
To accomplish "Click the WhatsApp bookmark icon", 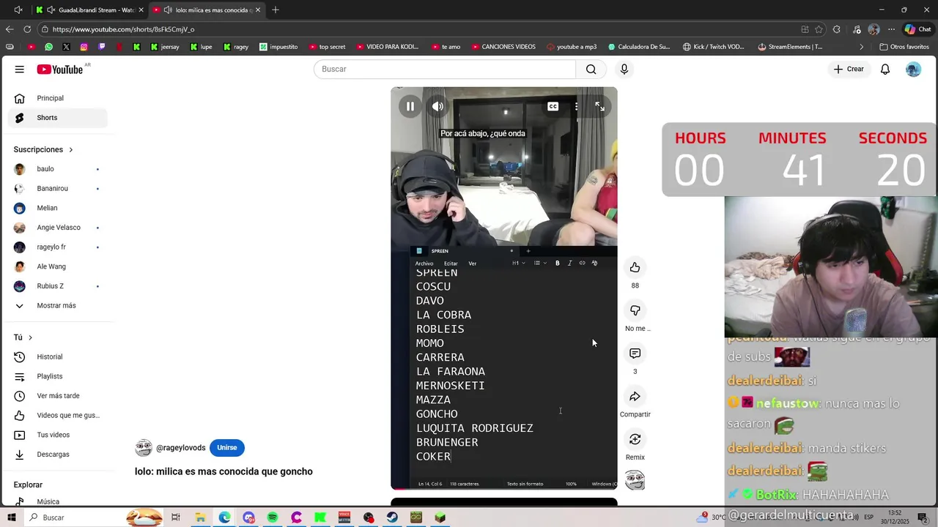I will click(48, 47).
